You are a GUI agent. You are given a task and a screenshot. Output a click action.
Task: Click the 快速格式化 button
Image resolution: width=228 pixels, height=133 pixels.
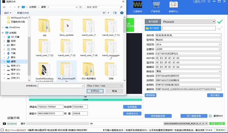click(132, 114)
